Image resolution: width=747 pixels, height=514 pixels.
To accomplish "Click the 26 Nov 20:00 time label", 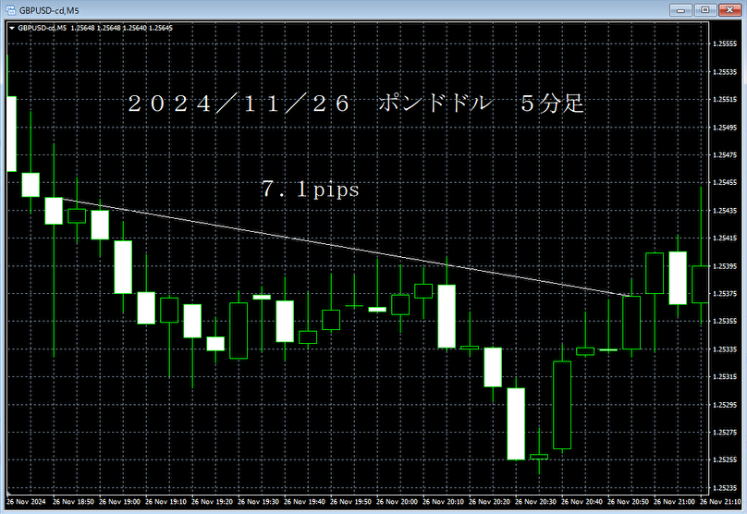I will tap(397, 502).
